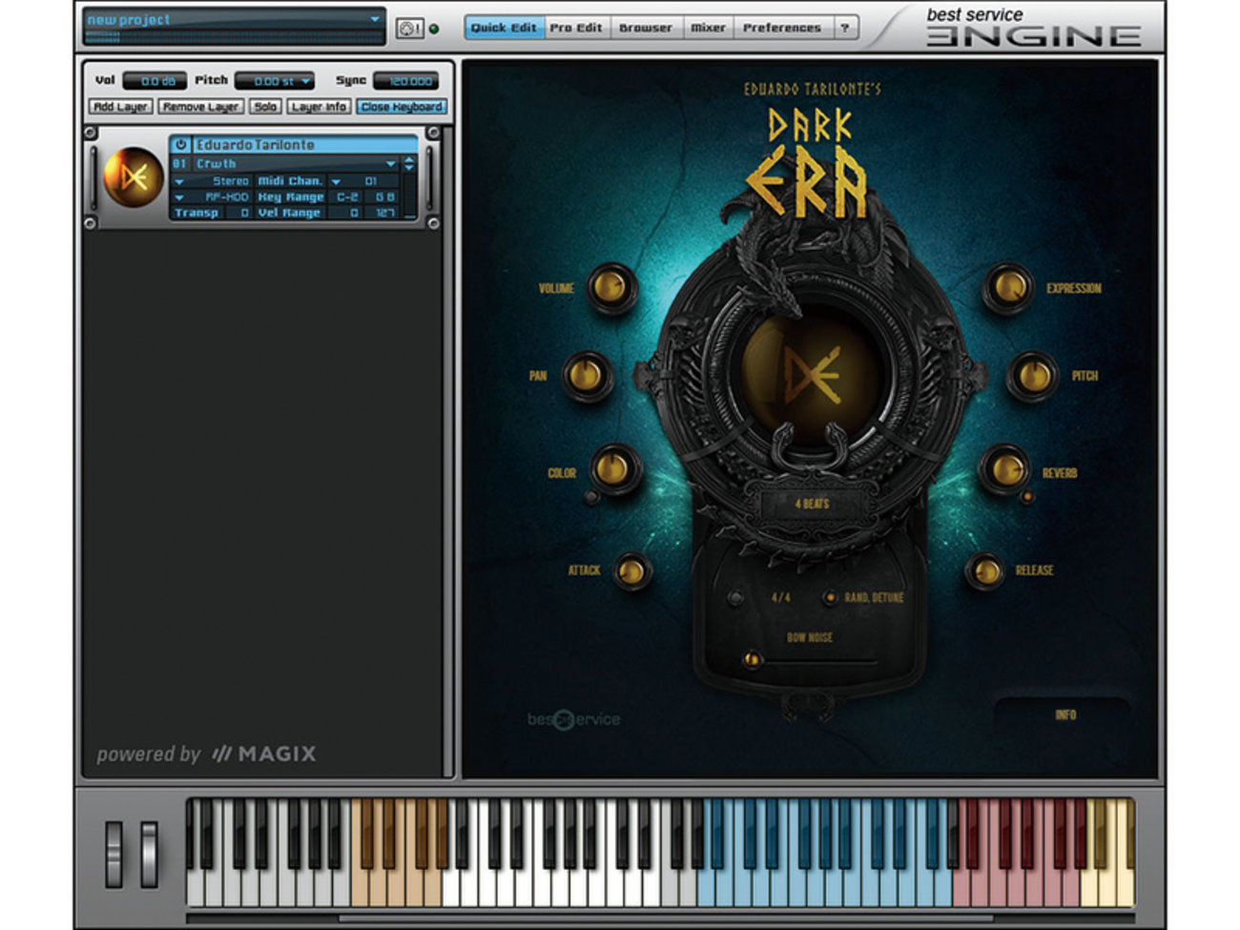Click the left pitch bend wheel
Image resolution: width=1240 pixels, height=930 pixels.
tap(114, 854)
